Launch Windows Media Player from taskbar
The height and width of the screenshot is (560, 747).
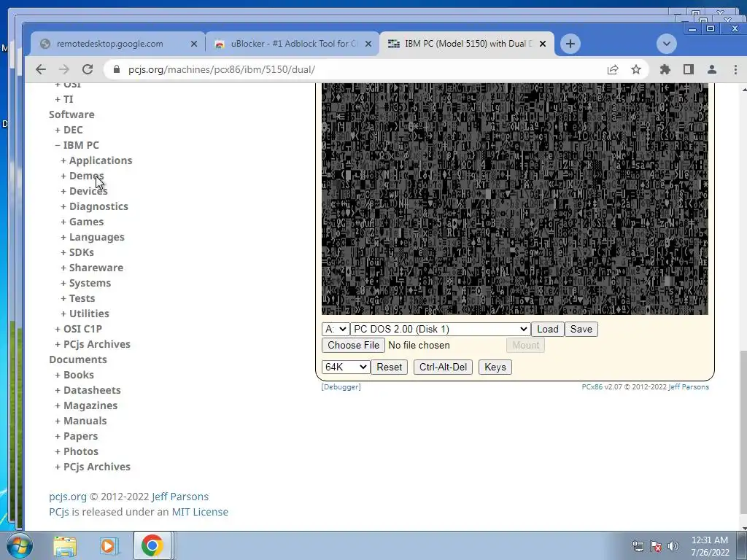[x=109, y=545]
